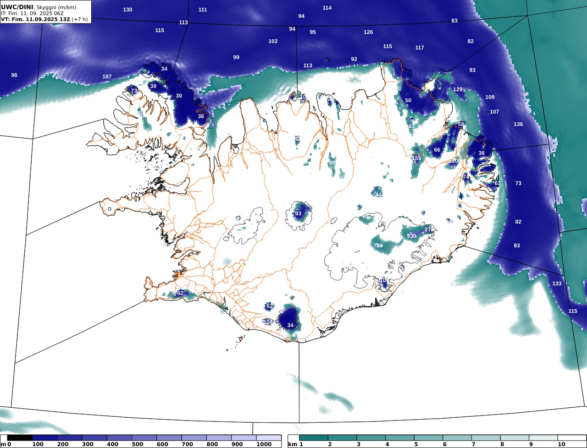This screenshot has height=448, width=587.
Task: Click the '10' tick label in km legend
Action: 561,444
